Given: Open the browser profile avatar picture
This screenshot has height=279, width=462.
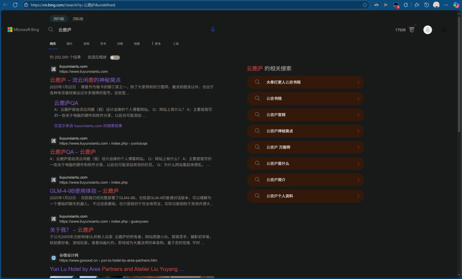Looking at the screenshot, I should pos(436,5).
